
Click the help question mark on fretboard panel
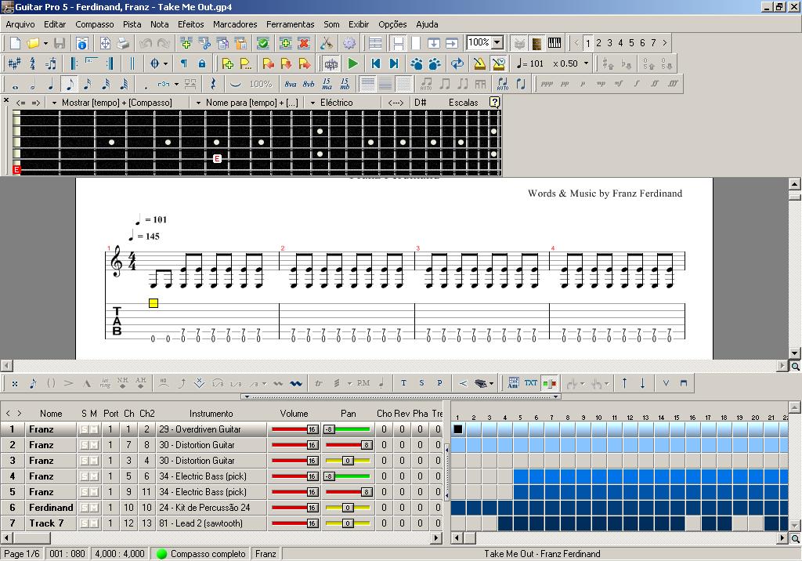tap(494, 103)
